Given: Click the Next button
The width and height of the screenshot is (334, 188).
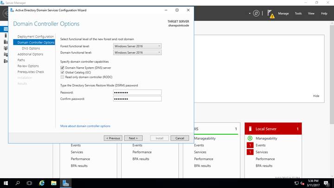Looking at the screenshot, I should click(x=133, y=138).
